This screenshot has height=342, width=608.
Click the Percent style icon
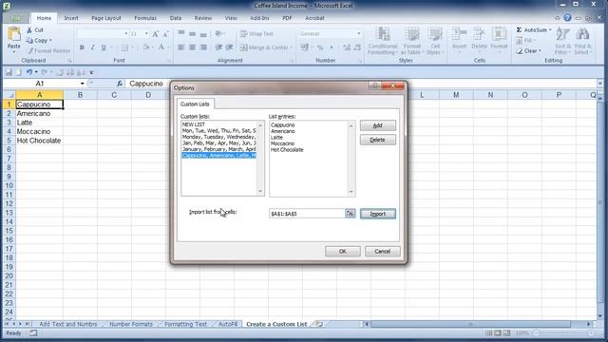pos(320,47)
